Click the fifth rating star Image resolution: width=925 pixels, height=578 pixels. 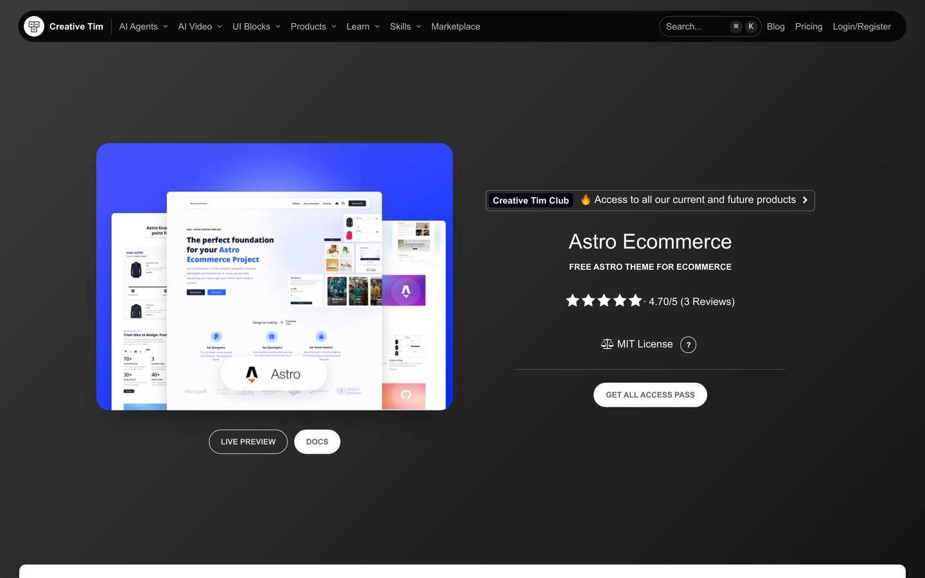coord(635,300)
